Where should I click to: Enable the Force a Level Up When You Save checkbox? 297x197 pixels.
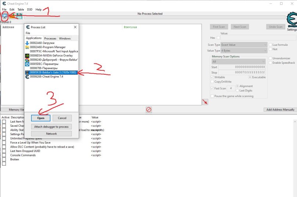pos(4,142)
